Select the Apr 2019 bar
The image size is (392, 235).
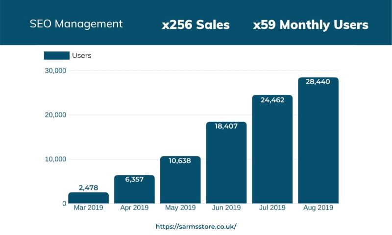click(x=134, y=191)
